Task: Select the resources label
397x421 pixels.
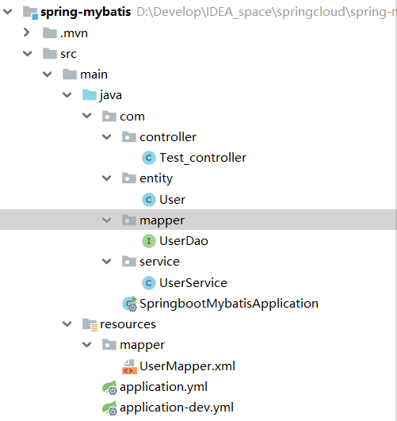Action: coord(128,324)
